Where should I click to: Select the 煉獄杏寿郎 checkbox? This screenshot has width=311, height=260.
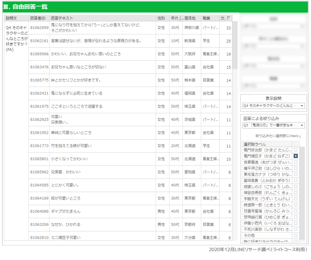tap(296, 193)
